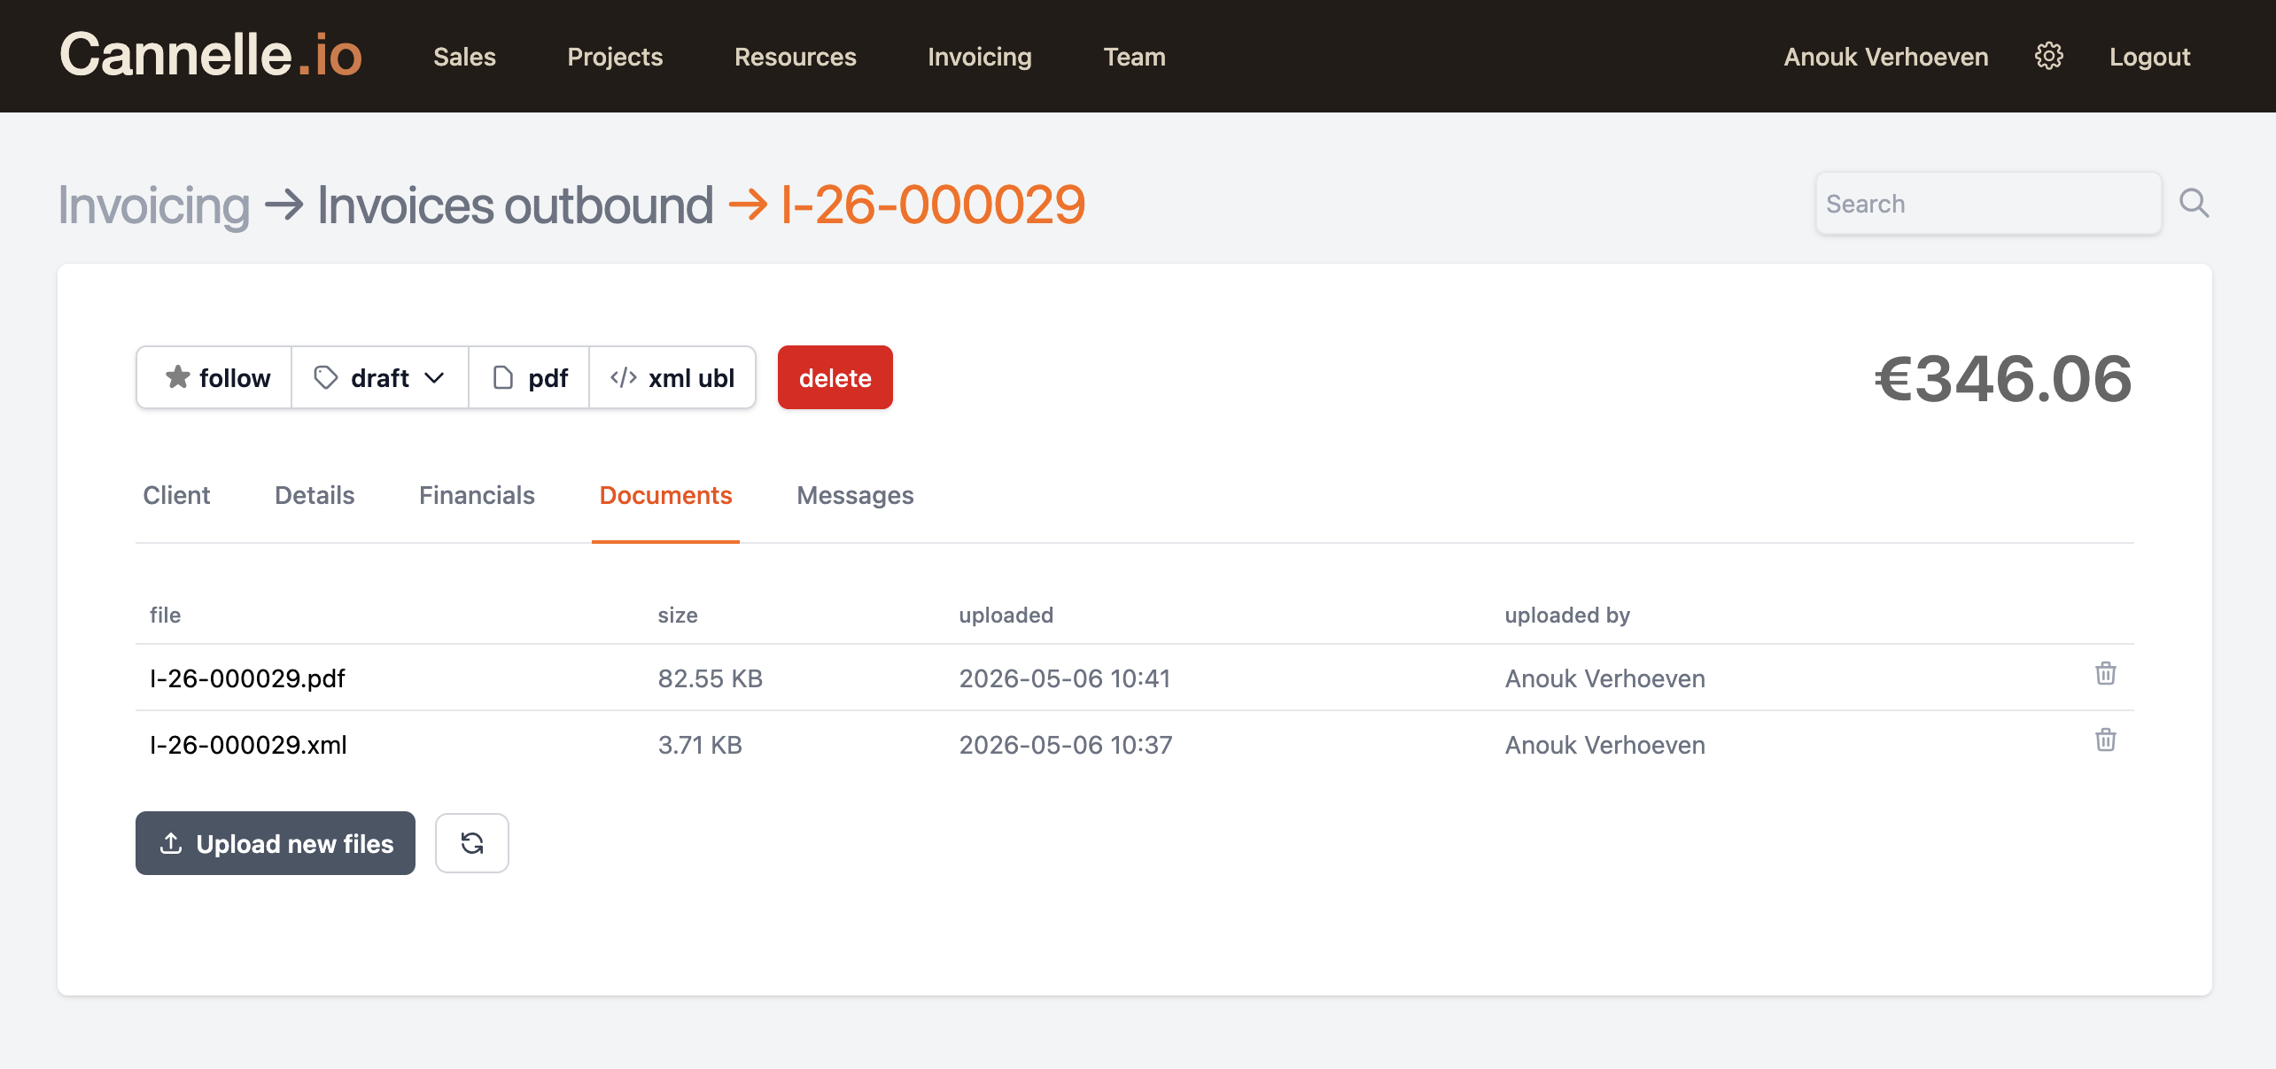Switch to the Client tab
2276x1069 pixels.
[x=176, y=495]
